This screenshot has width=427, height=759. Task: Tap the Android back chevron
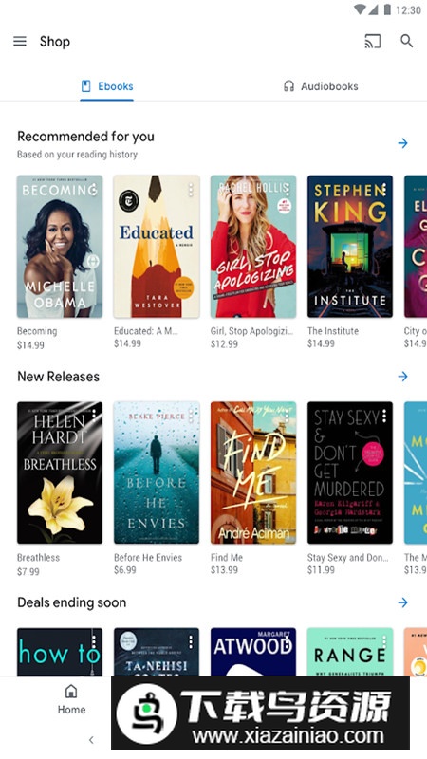point(91,740)
